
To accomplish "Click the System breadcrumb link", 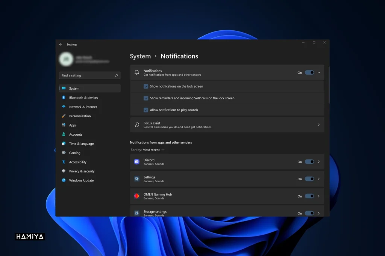I will tap(140, 56).
